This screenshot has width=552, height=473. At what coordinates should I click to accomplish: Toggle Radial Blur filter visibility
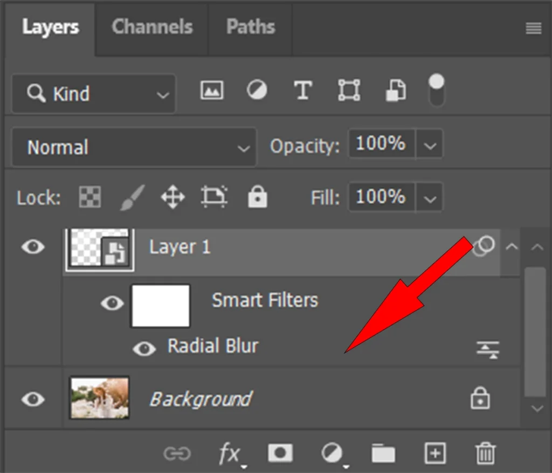pos(144,348)
